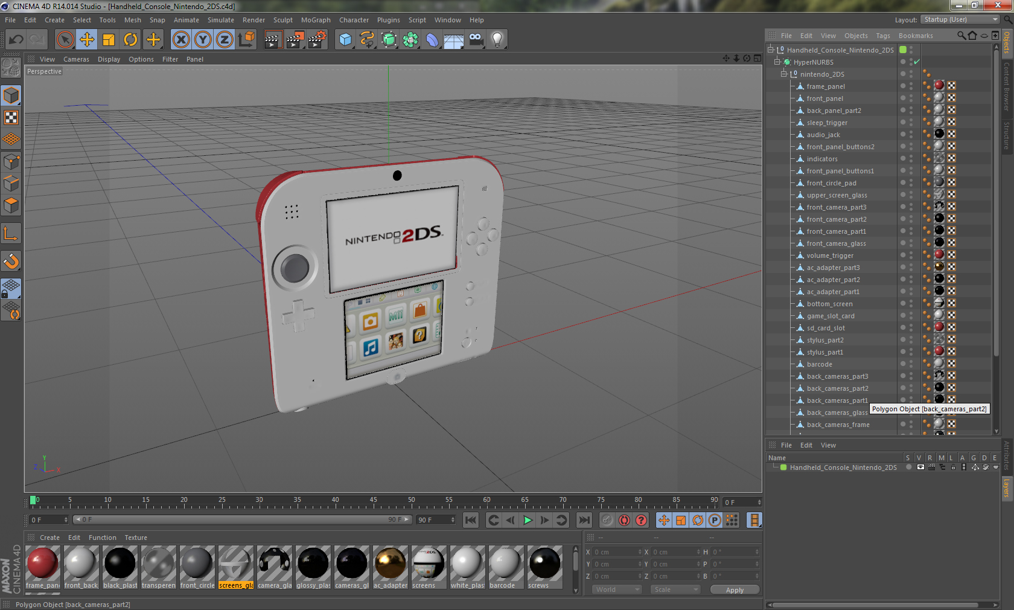This screenshot has height=610, width=1014.
Task: Click the Apply coordinates button
Action: [x=735, y=590]
